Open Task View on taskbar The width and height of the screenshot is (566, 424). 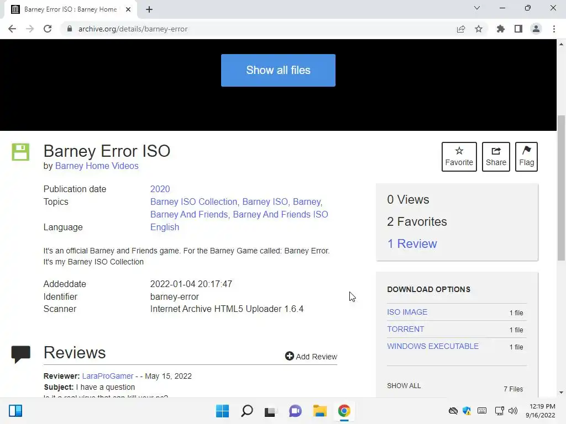click(271, 411)
